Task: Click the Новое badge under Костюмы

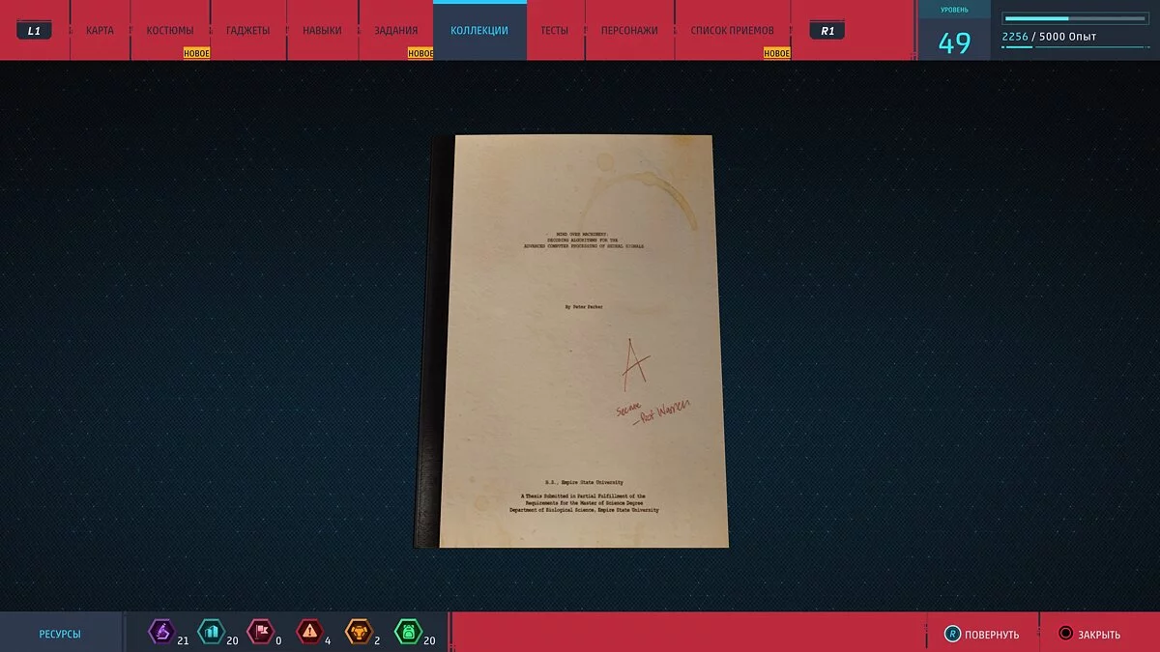Action: point(197,54)
